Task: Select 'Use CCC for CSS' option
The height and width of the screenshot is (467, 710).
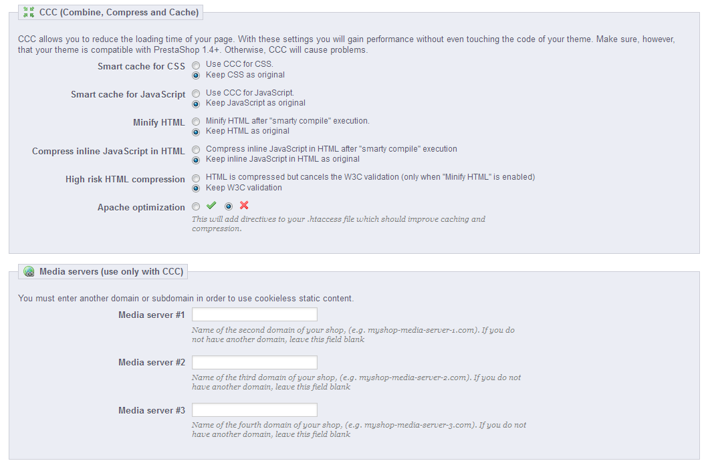Action: click(196, 65)
